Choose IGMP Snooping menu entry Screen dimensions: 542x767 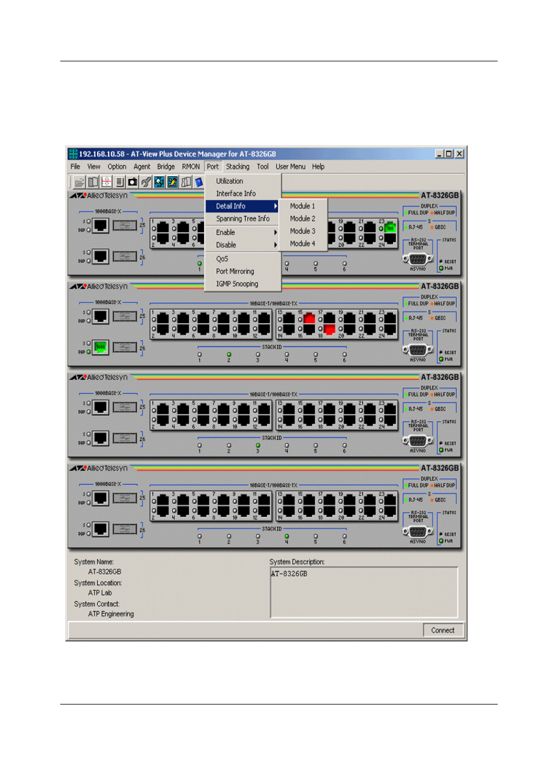point(243,284)
